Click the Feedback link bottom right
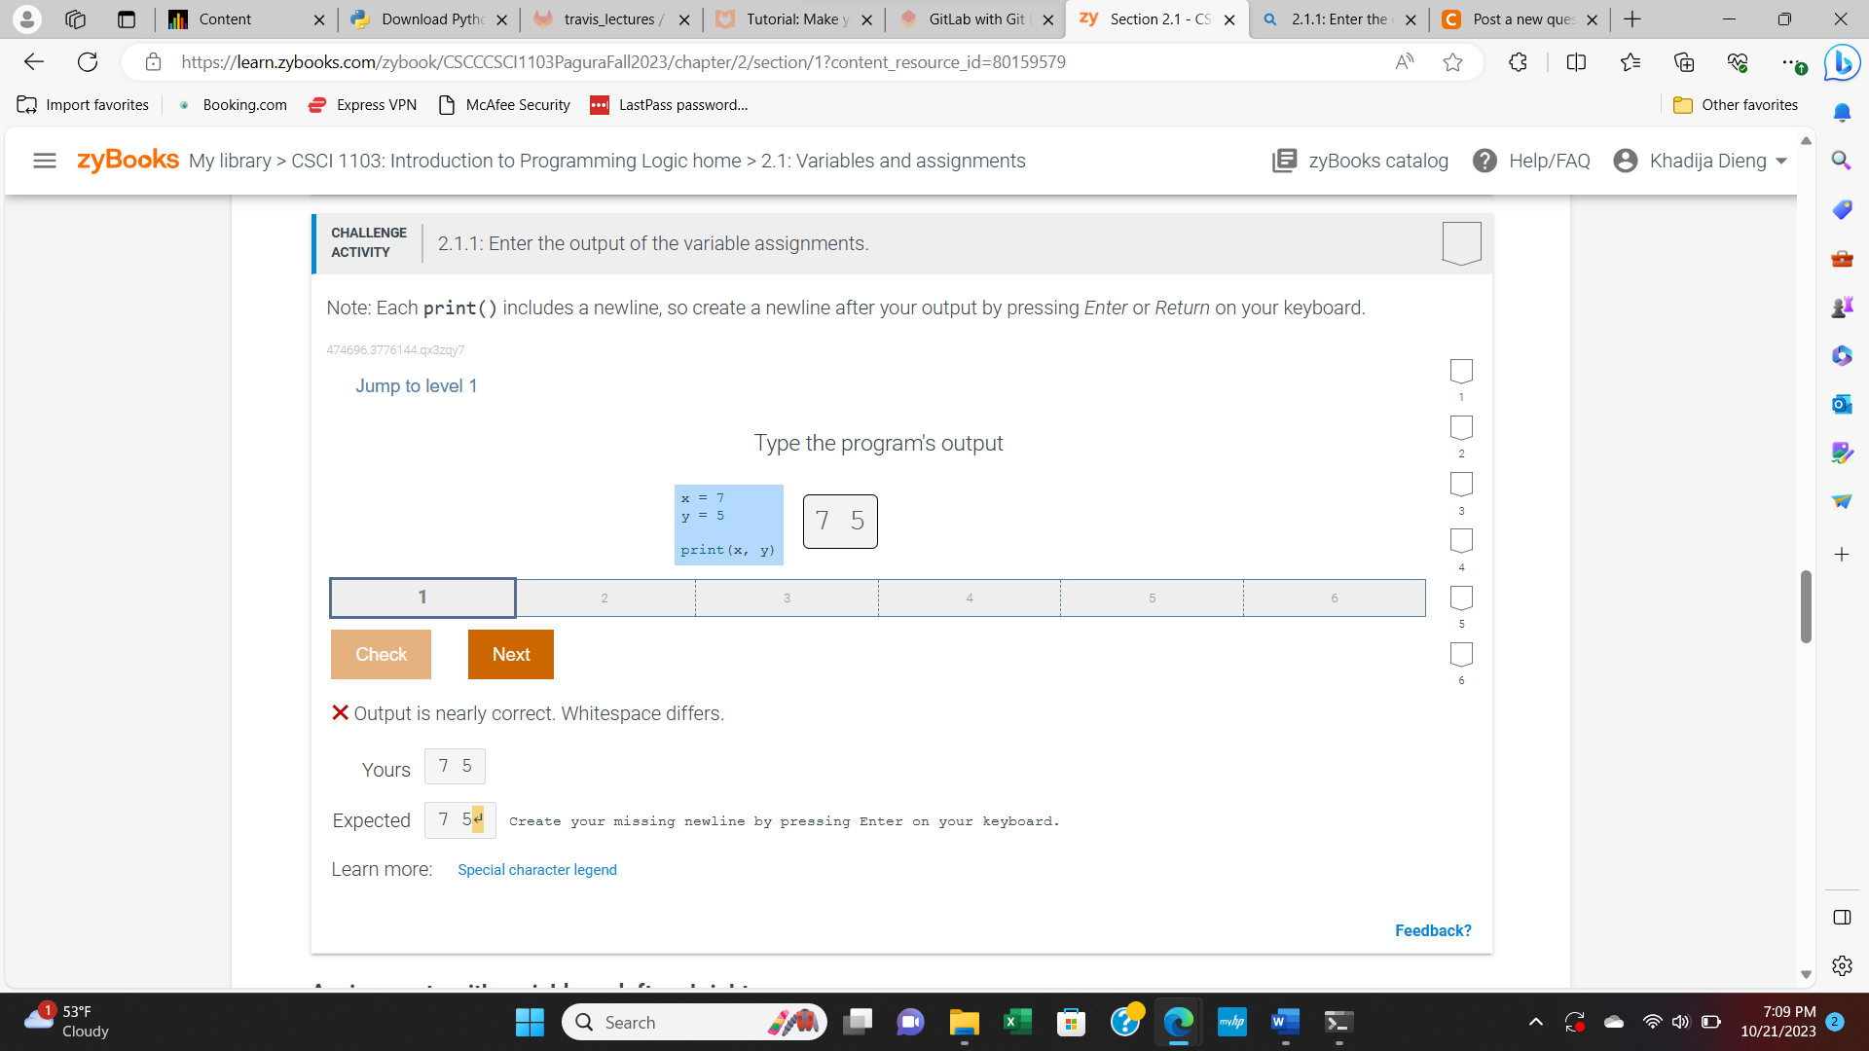 click(x=1433, y=930)
